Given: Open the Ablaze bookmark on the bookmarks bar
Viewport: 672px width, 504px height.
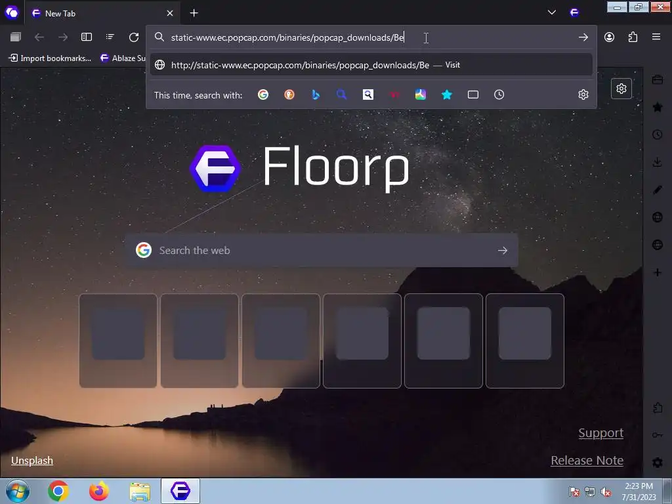Looking at the screenshot, I should [x=123, y=58].
